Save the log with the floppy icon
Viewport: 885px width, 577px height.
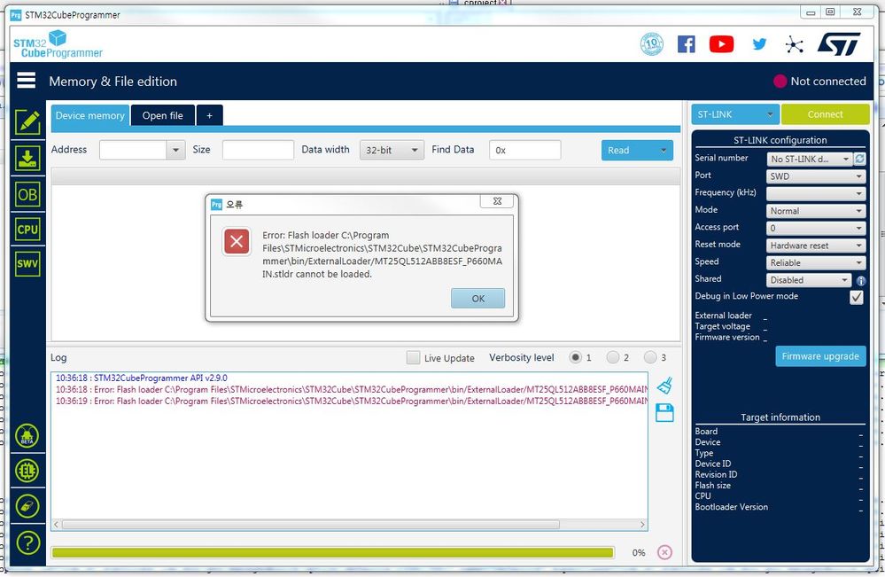[x=665, y=413]
